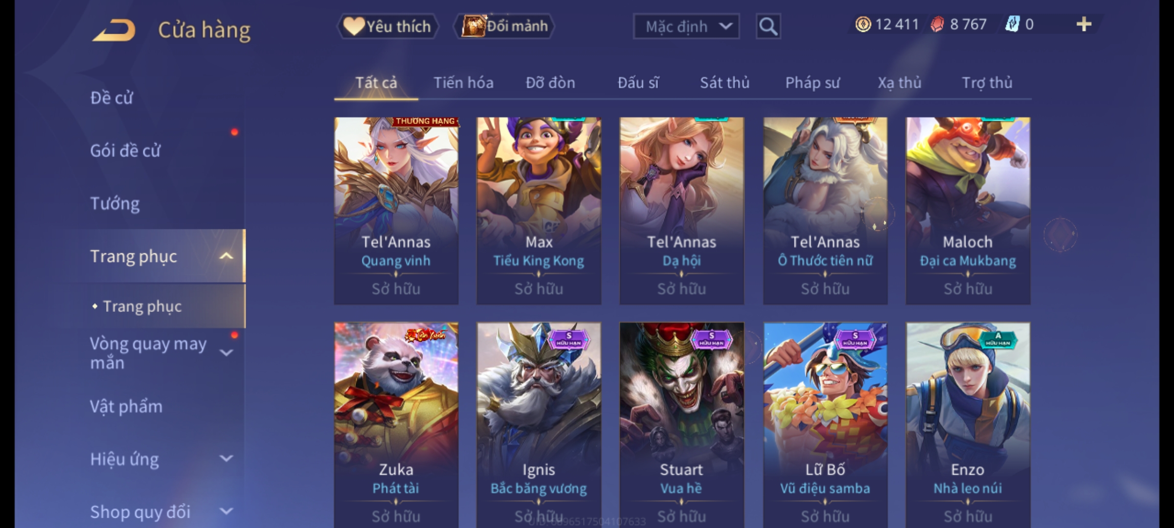The height and width of the screenshot is (528, 1174).
Task: Open Gói đề cử in sidebar
Action: point(125,151)
